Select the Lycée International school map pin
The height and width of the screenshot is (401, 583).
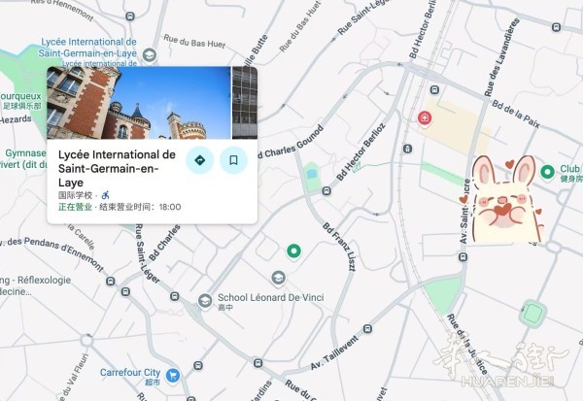point(150,55)
